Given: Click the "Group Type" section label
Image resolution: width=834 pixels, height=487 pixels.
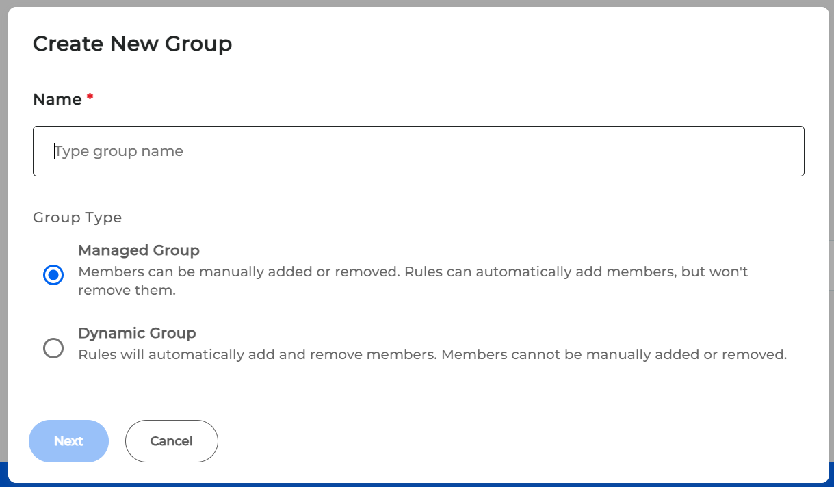Looking at the screenshot, I should point(77,218).
